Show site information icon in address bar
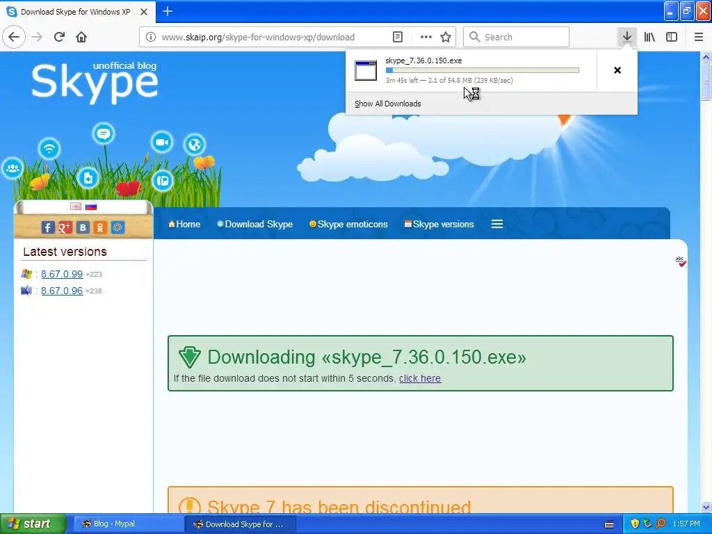 coord(151,38)
